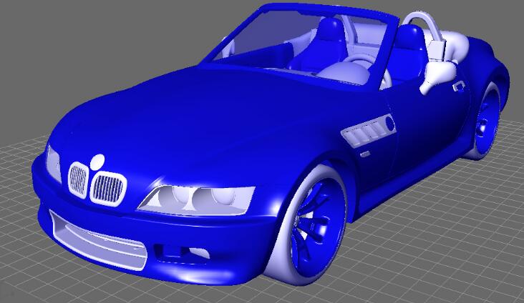Select the front wheel rim
The height and width of the screenshot is (303, 524).
[x=317, y=228]
